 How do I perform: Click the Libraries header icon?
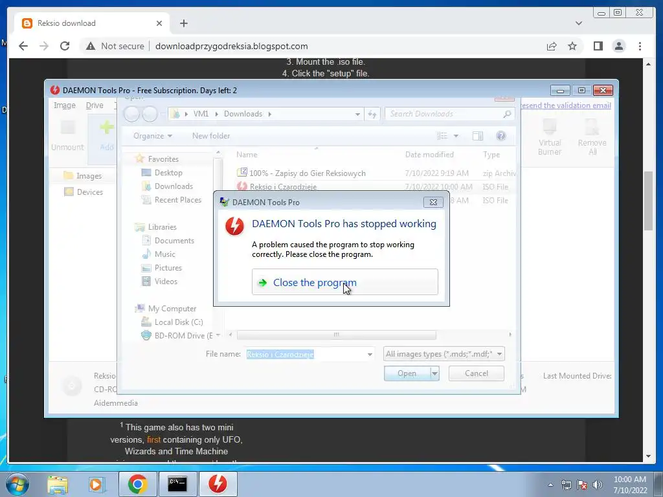pos(140,227)
